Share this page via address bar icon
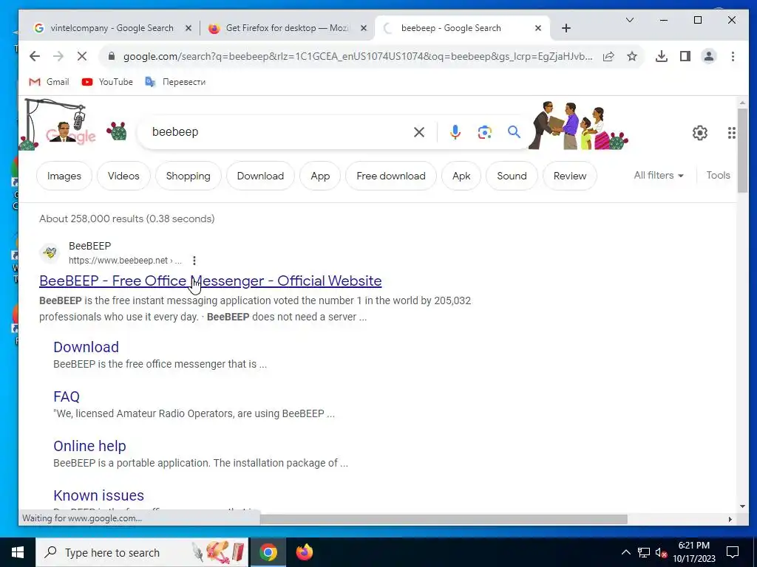The image size is (757, 567). [x=608, y=56]
